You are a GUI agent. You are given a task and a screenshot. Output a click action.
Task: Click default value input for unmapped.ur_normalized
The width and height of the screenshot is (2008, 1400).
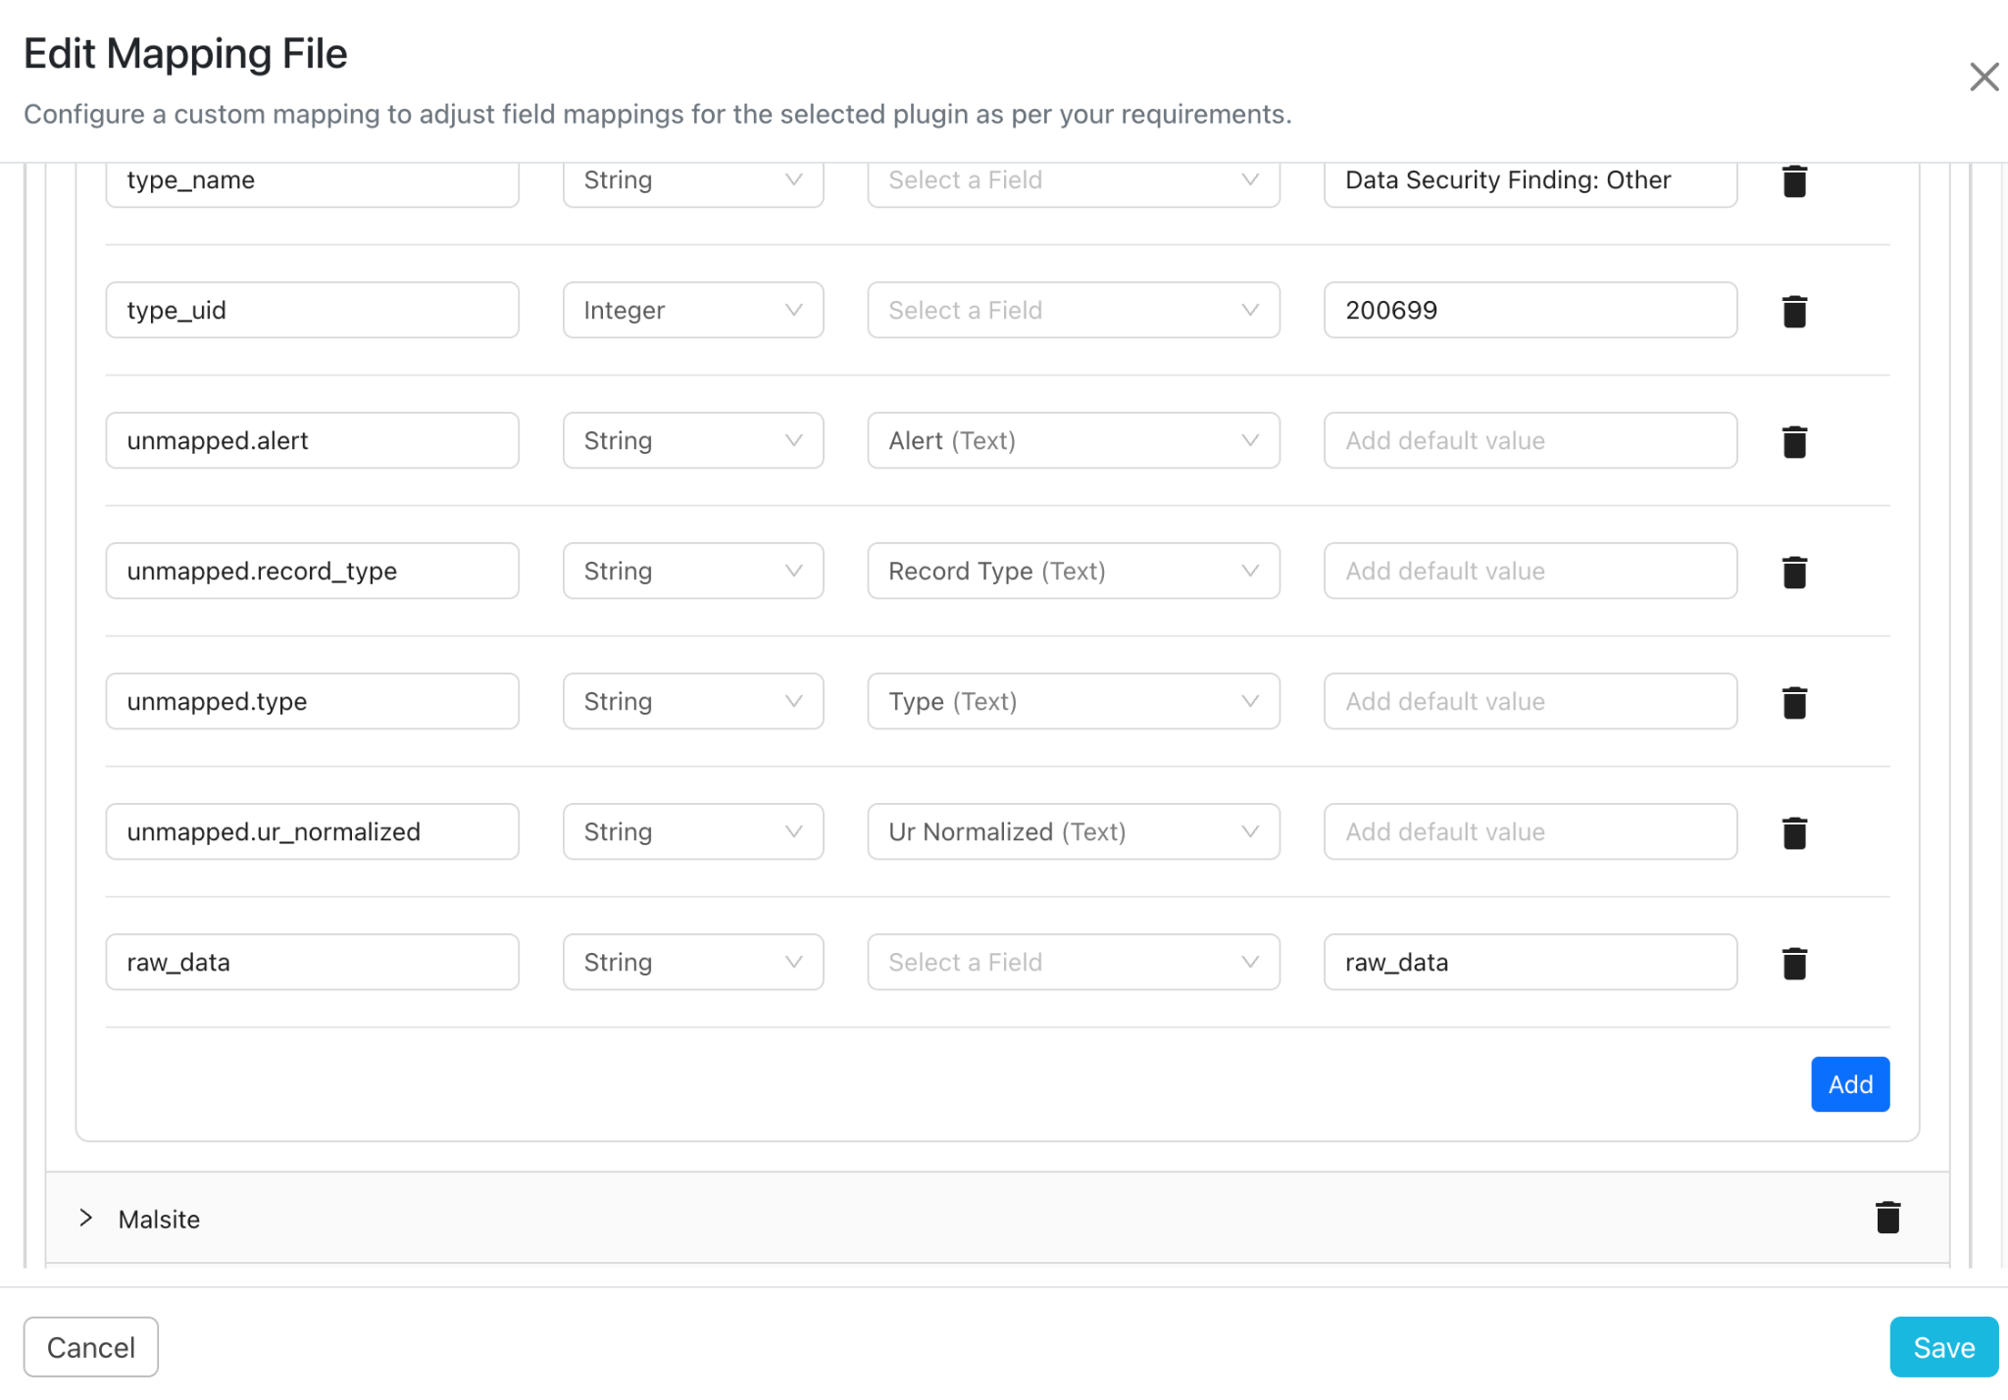point(1531,831)
